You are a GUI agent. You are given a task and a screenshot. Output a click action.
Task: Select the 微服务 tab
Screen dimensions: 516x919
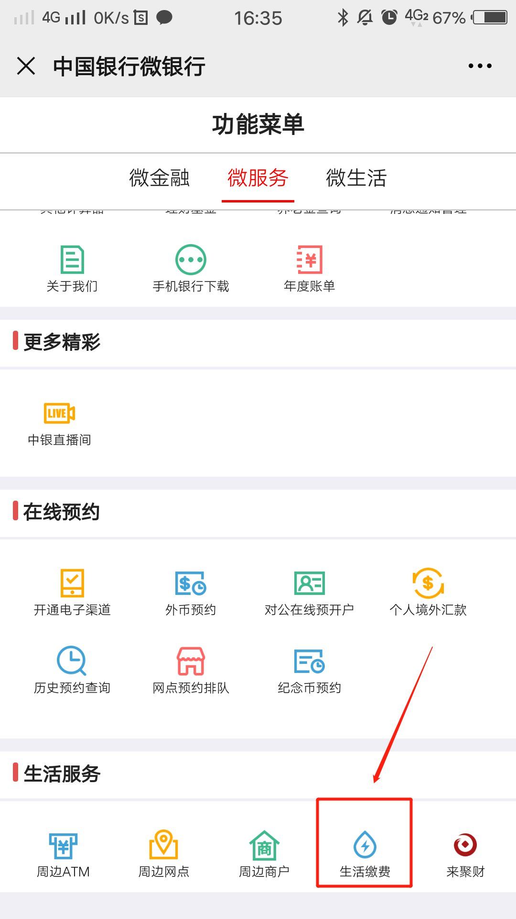(x=258, y=178)
